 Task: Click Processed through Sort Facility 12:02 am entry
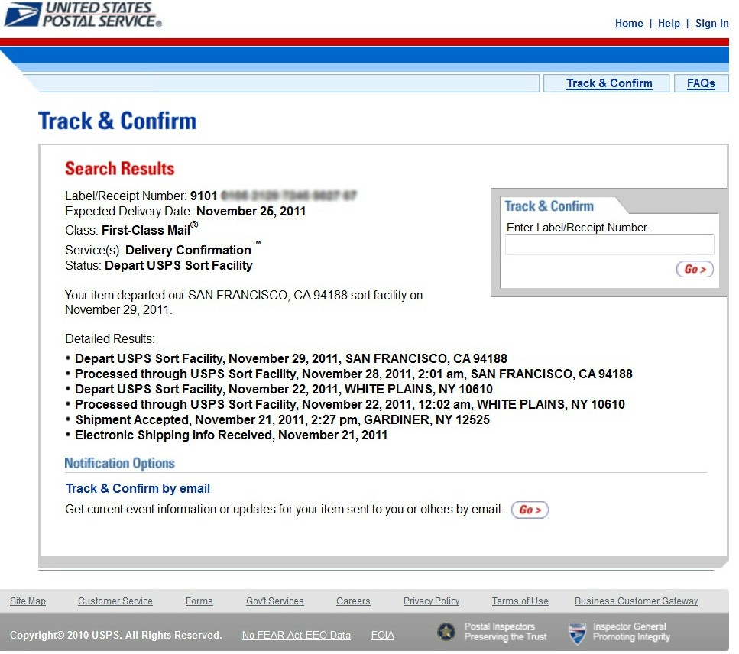350,405
